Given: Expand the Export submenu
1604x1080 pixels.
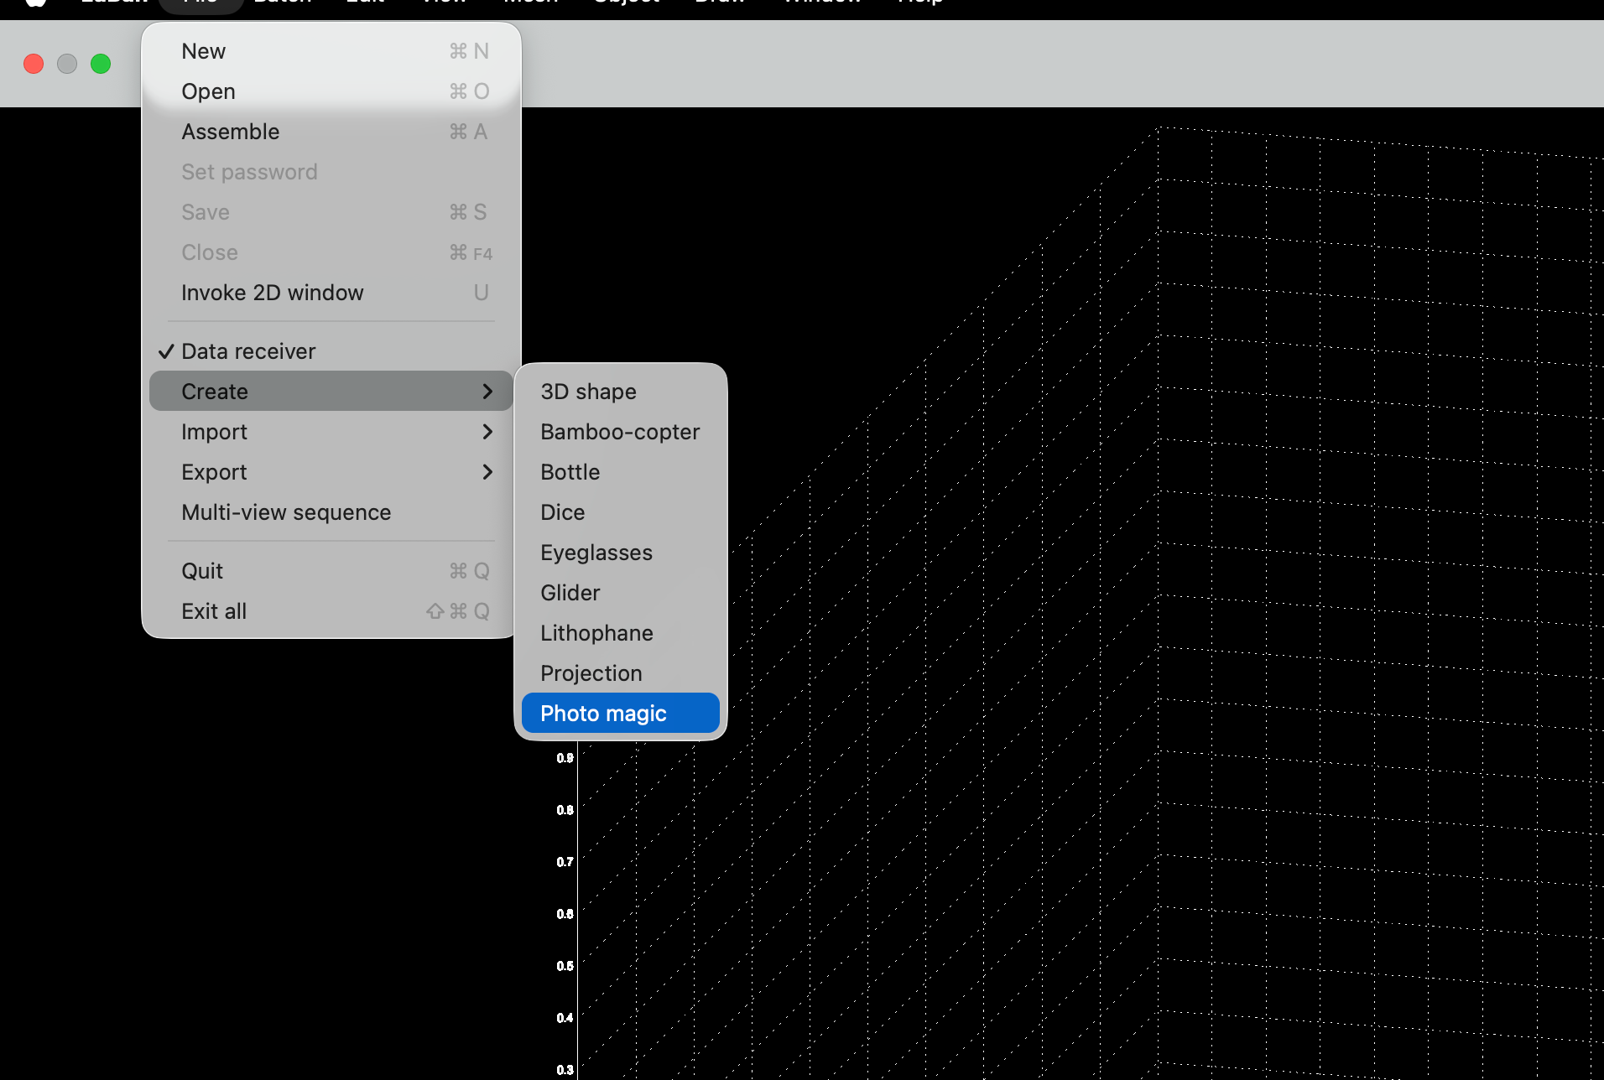Looking at the screenshot, I should click(x=331, y=472).
